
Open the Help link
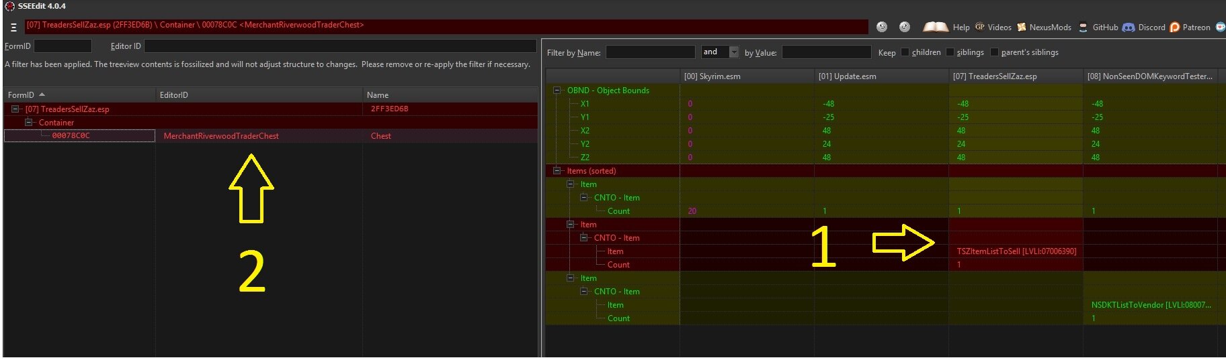961,27
